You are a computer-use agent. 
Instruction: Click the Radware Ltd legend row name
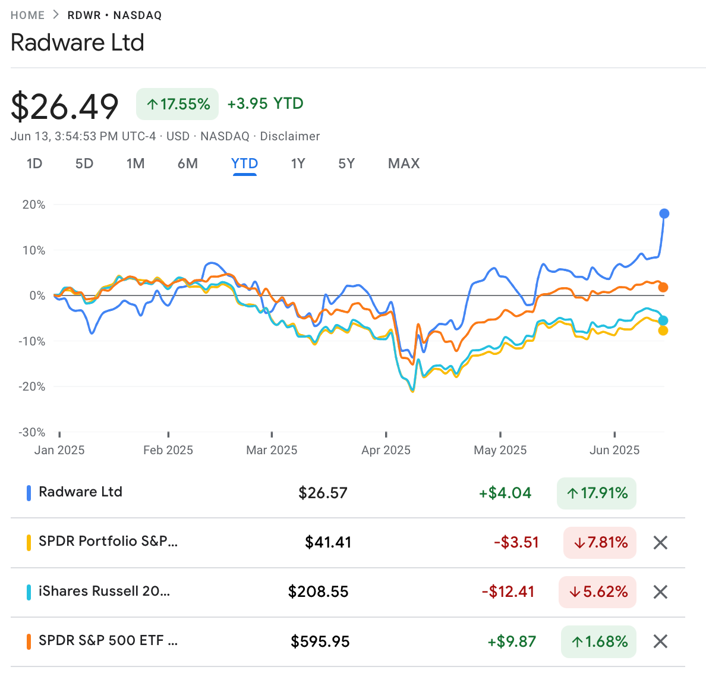(x=81, y=492)
